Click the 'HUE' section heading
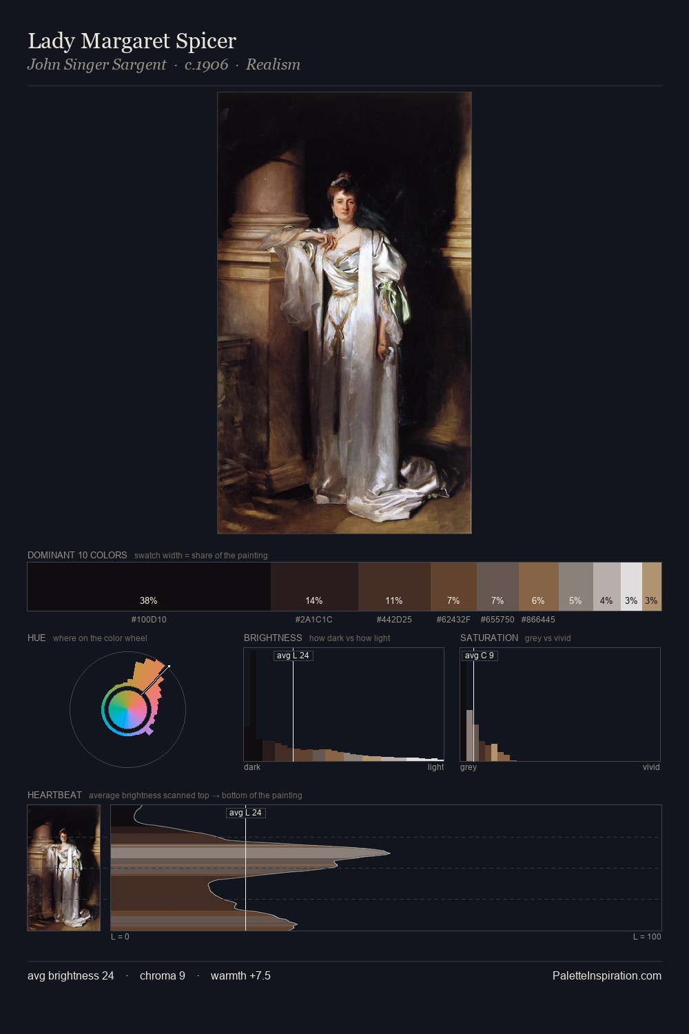This screenshot has height=1034, width=689. 37,638
